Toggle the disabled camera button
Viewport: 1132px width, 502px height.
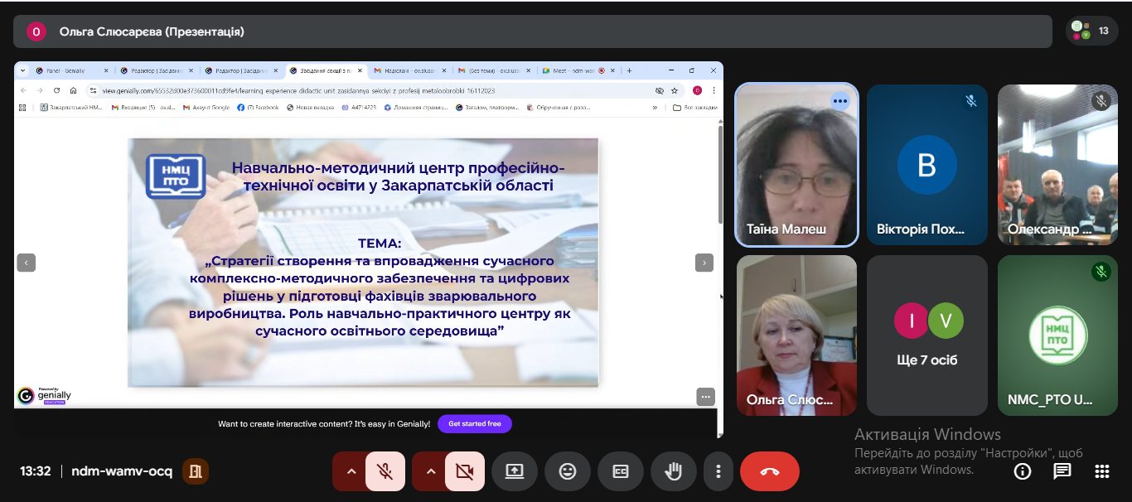pos(464,471)
